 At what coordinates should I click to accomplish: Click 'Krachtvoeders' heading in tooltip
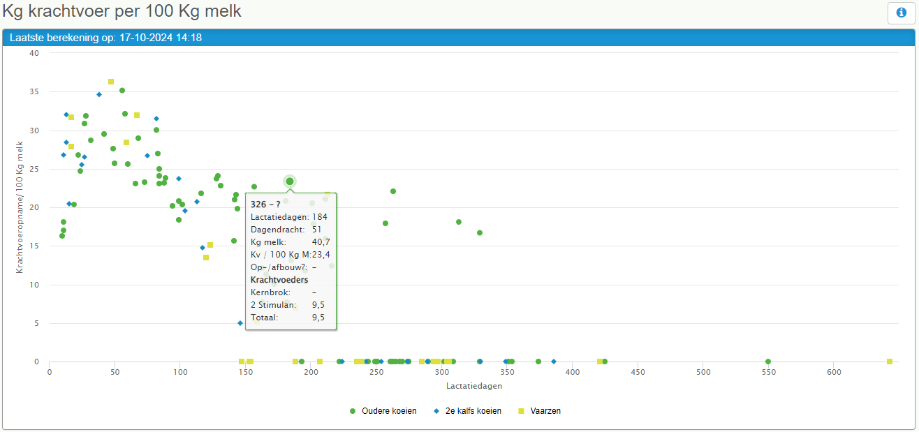coord(279,279)
